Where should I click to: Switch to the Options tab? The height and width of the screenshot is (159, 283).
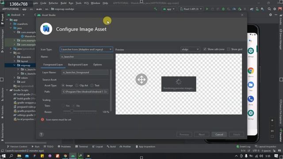(x=97, y=64)
